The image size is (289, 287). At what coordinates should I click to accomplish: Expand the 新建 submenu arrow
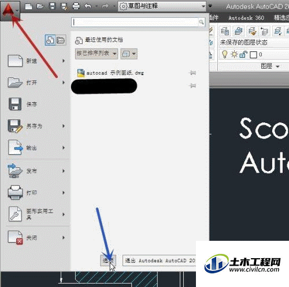pos(64,61)
